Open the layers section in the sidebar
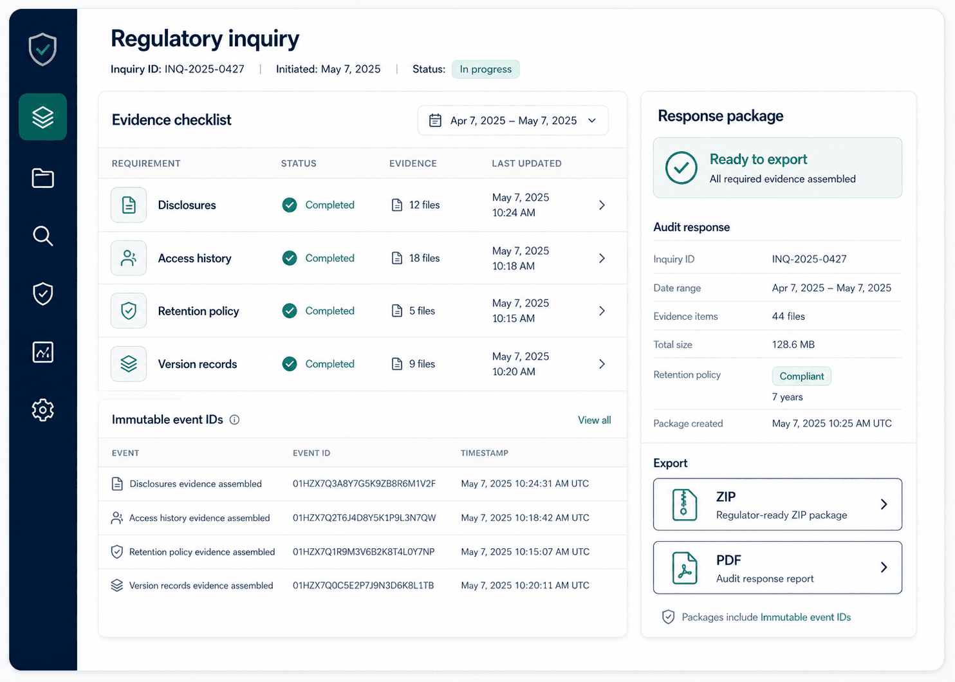 (42, 117)
